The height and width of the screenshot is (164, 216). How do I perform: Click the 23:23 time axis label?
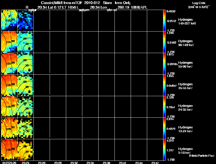(x=25, y=163)
